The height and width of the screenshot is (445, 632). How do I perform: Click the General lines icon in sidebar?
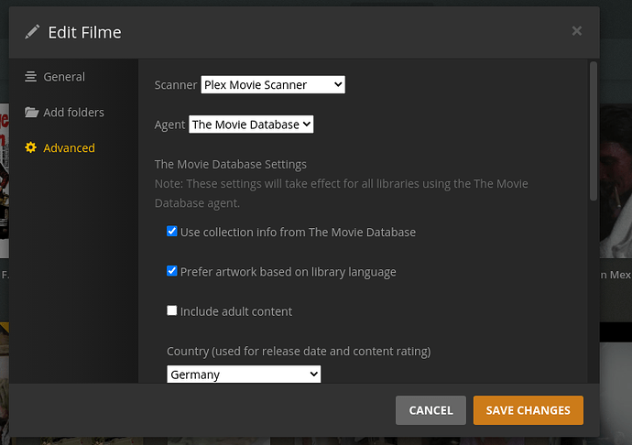[31, 77]
